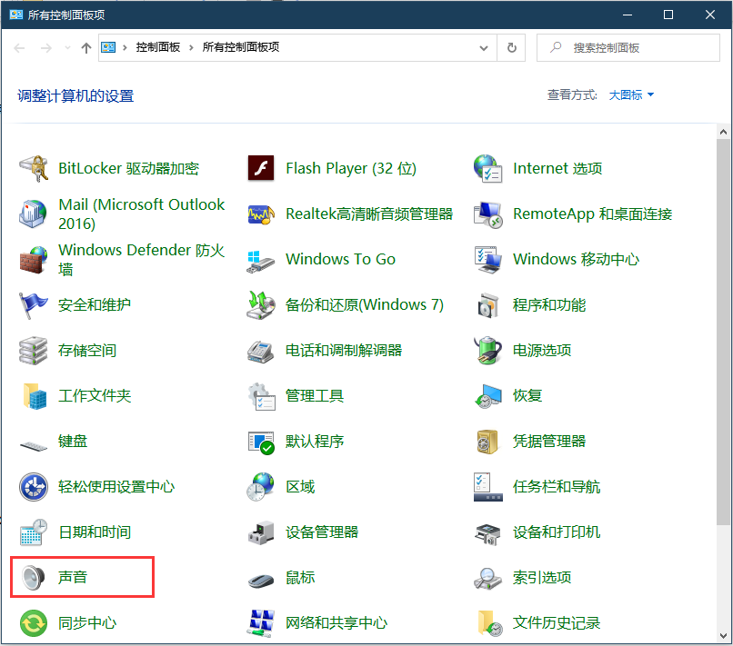
Task: Open the 鼠标 text link
Action: click(x=300, y=577)
